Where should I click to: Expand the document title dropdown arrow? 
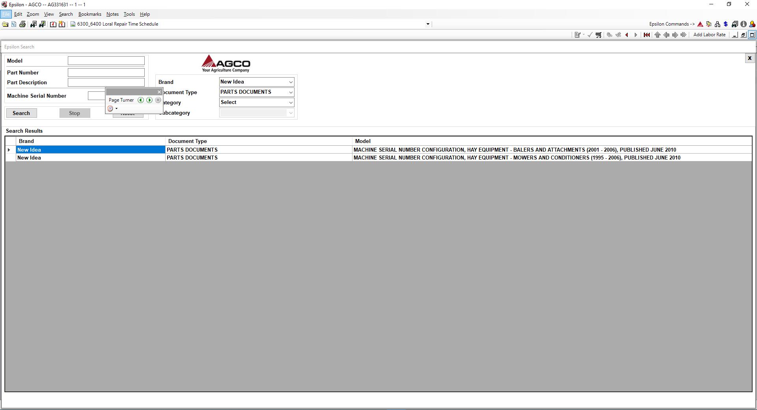(x=428, y=24)
